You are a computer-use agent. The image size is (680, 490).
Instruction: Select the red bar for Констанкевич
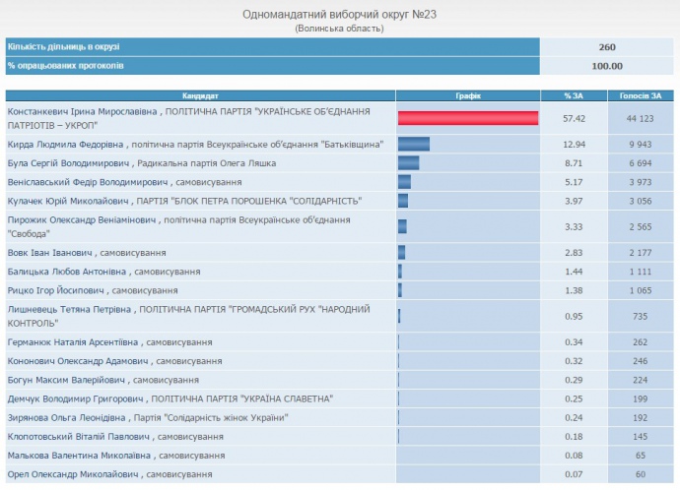(x=468, y=118)
